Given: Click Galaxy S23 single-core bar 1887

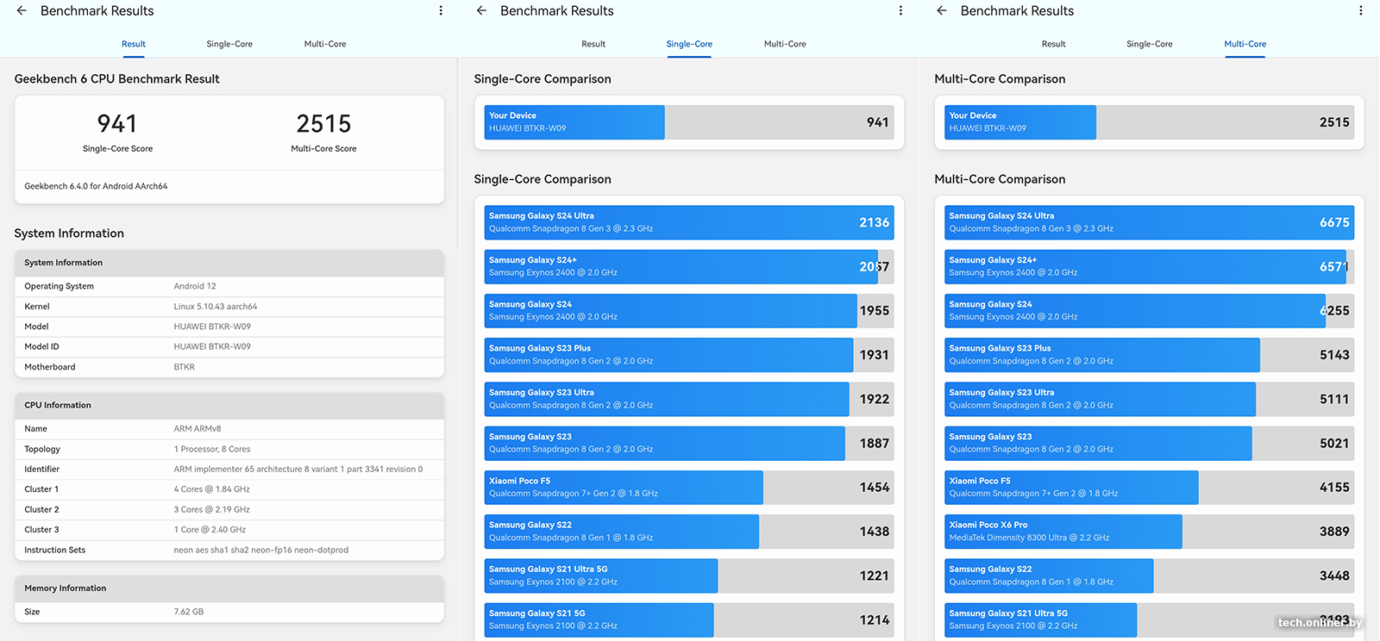Looking at the screenshot, I should click(689, 444).
